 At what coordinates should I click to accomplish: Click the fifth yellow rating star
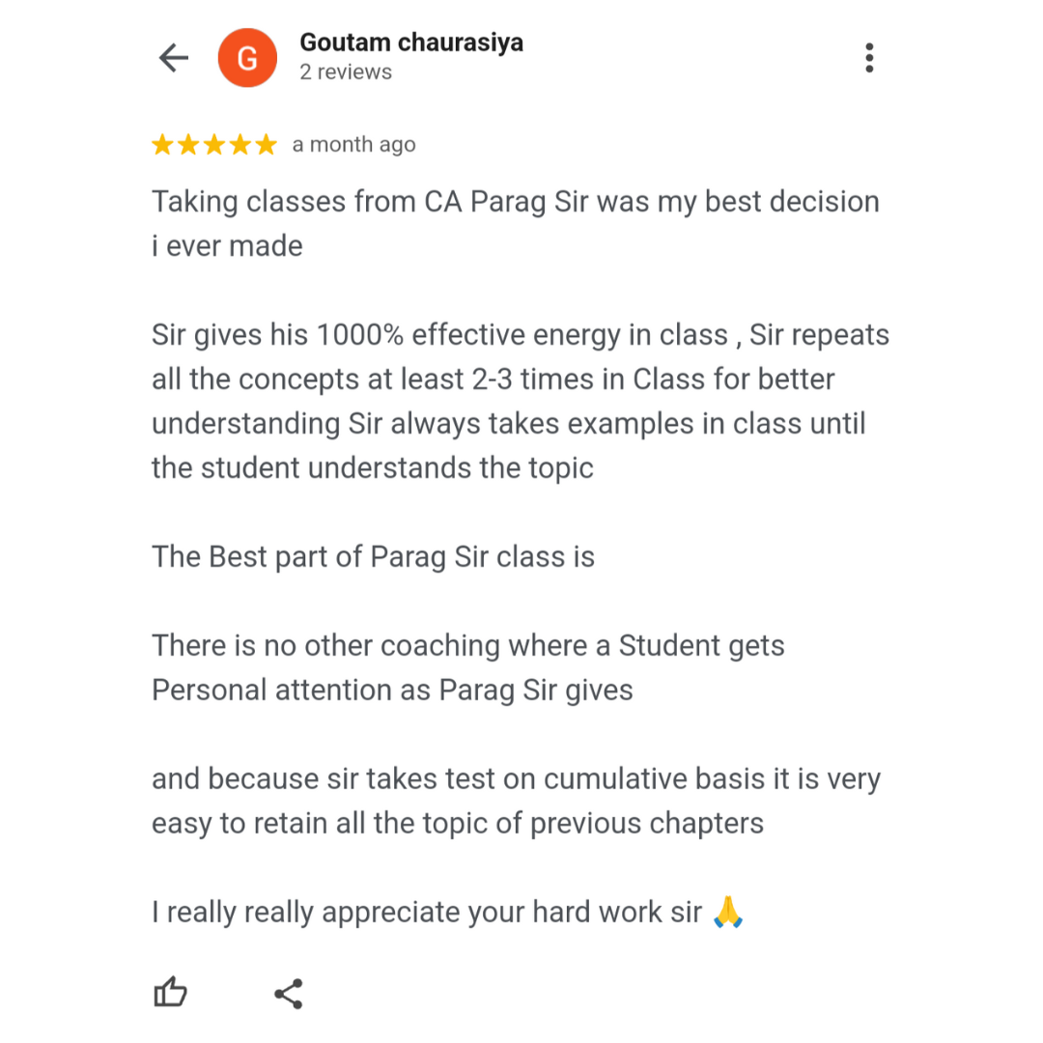(x=267, y=144)
